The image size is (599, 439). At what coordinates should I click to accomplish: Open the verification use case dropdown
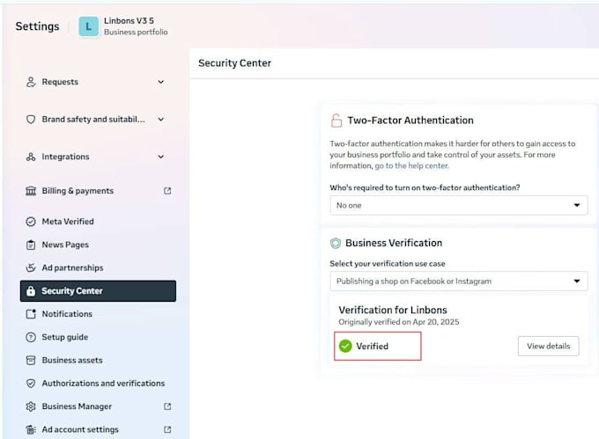click(459, 282)
